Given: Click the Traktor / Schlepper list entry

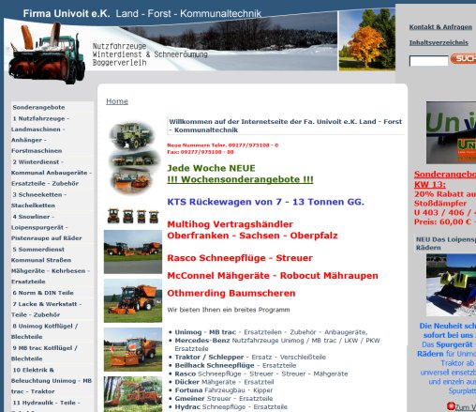Looking at the screenshot, I should pyautogui.click(x=250, y=357).
